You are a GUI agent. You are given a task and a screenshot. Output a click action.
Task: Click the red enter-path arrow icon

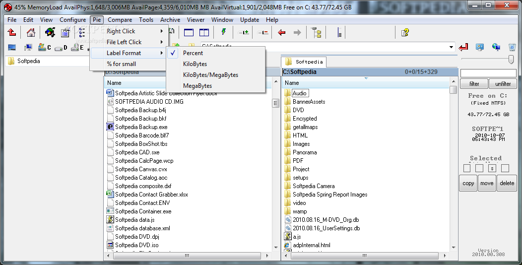click(463, 47)
